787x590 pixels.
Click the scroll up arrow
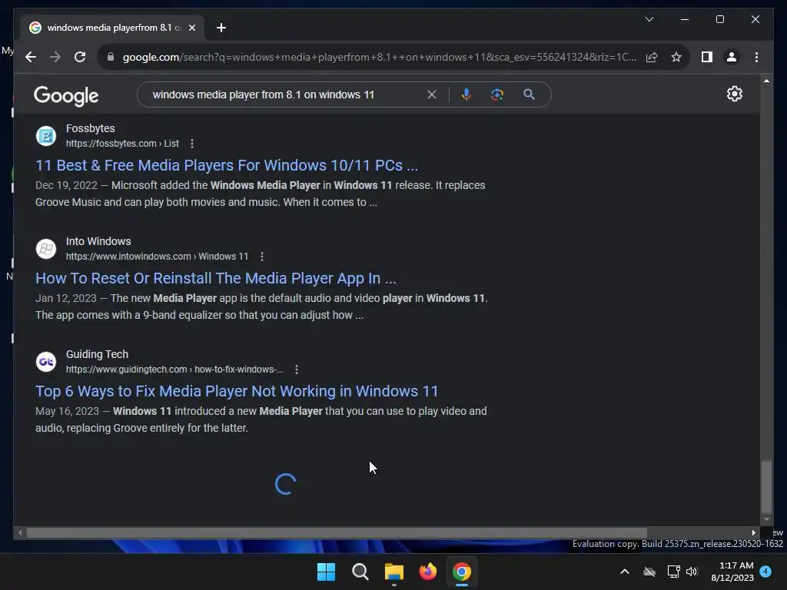click(766, 80)
